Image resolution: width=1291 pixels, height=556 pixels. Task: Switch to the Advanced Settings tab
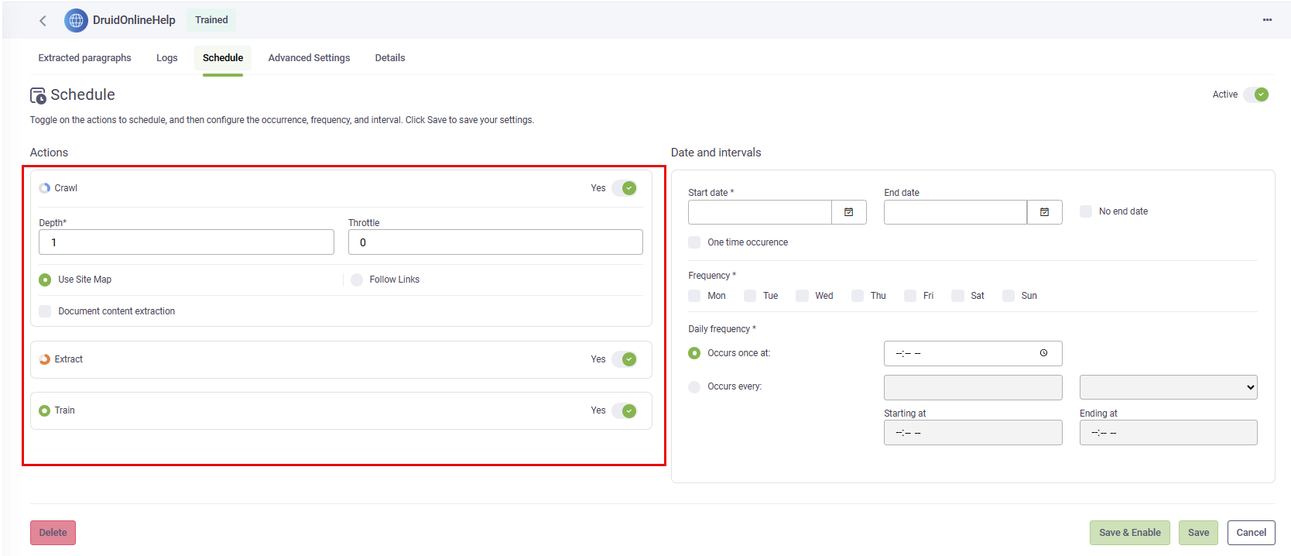pos(309,58)
